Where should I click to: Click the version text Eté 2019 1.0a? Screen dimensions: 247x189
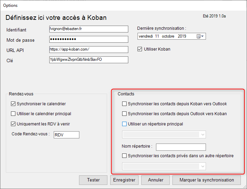(214, 16)
